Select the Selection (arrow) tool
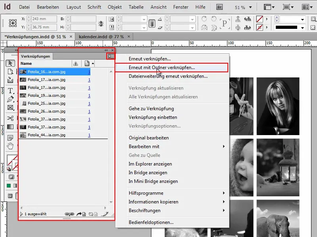 10,63
